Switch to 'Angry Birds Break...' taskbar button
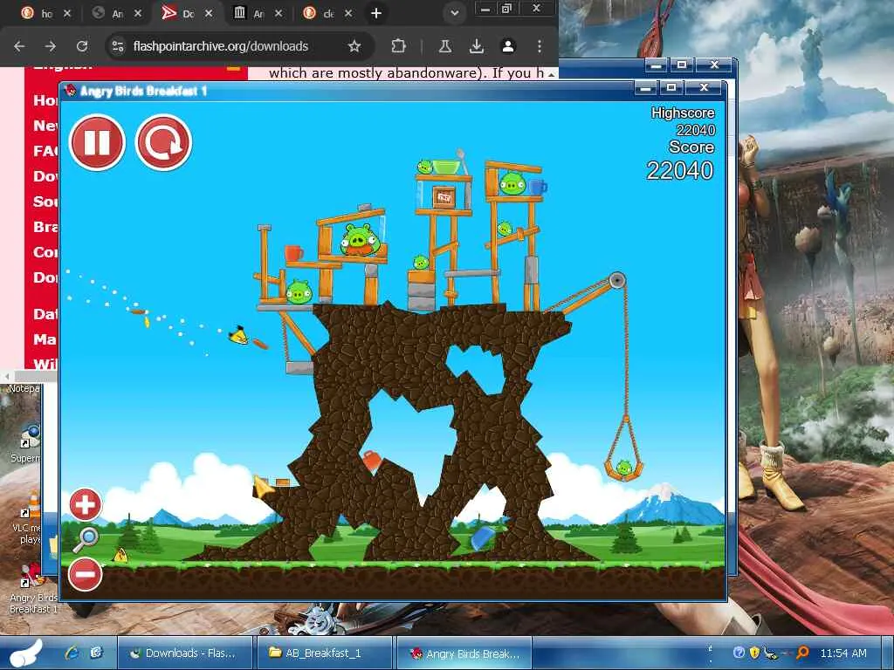Viewport: 894px width, 670px height. (x=464, y=653)
